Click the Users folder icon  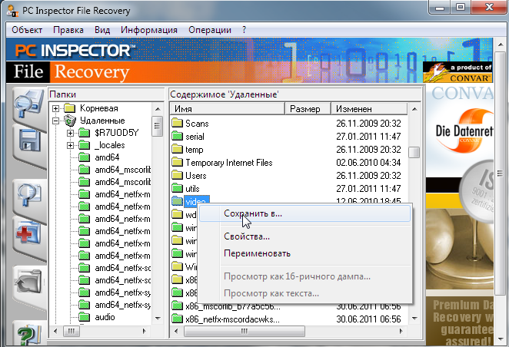[178, 175]
